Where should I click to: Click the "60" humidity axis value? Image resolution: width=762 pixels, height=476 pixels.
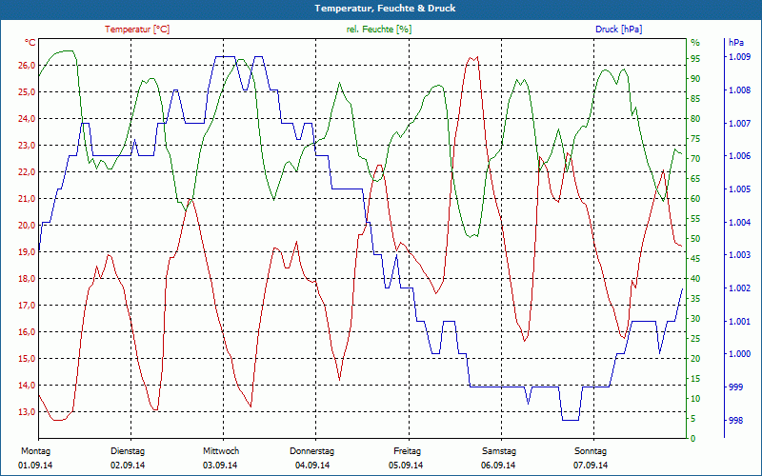[x=695, y=199]
